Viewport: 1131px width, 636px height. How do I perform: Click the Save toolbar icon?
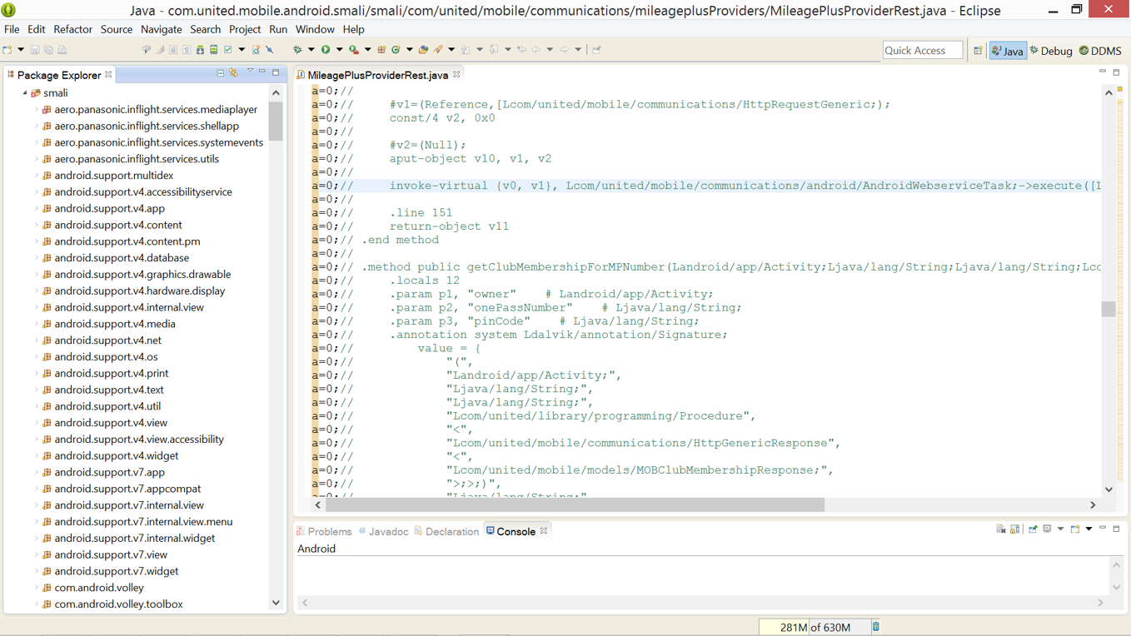(x=35, y=49)
